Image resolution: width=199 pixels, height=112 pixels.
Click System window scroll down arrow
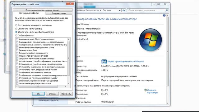[x=167, y=103]
